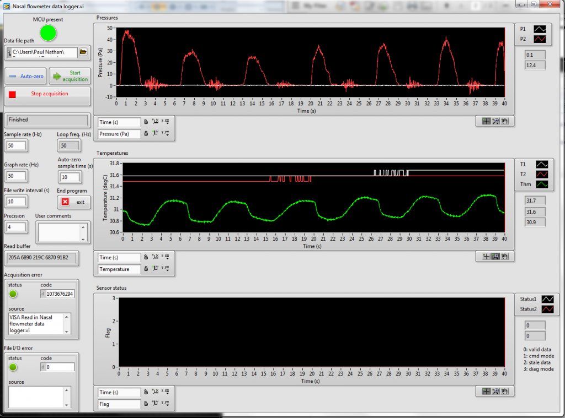Viewport: 565px width, 418px height.
Task: Select the pan hand tool under the Sensor status graph
Action: pyautogui.click(x=505, y=391)
